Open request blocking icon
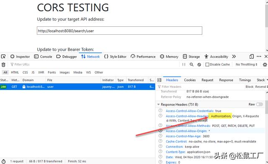This screenshot has width=268, height=164. pyautogui.click(x=199, y=64)
